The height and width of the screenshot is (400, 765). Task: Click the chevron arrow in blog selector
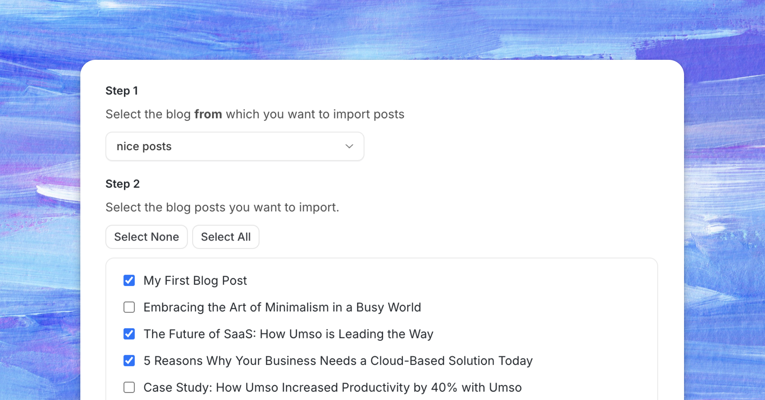click(349, 146)
